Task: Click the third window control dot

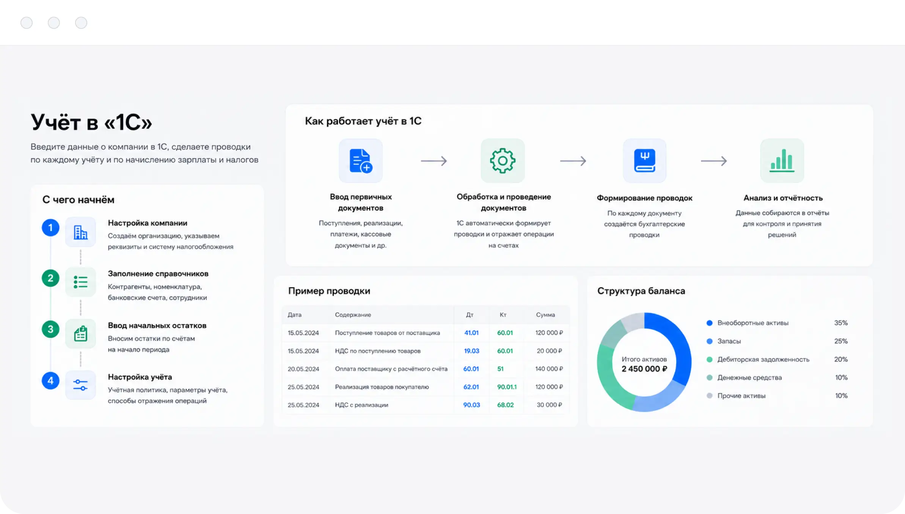Action: 81,23
